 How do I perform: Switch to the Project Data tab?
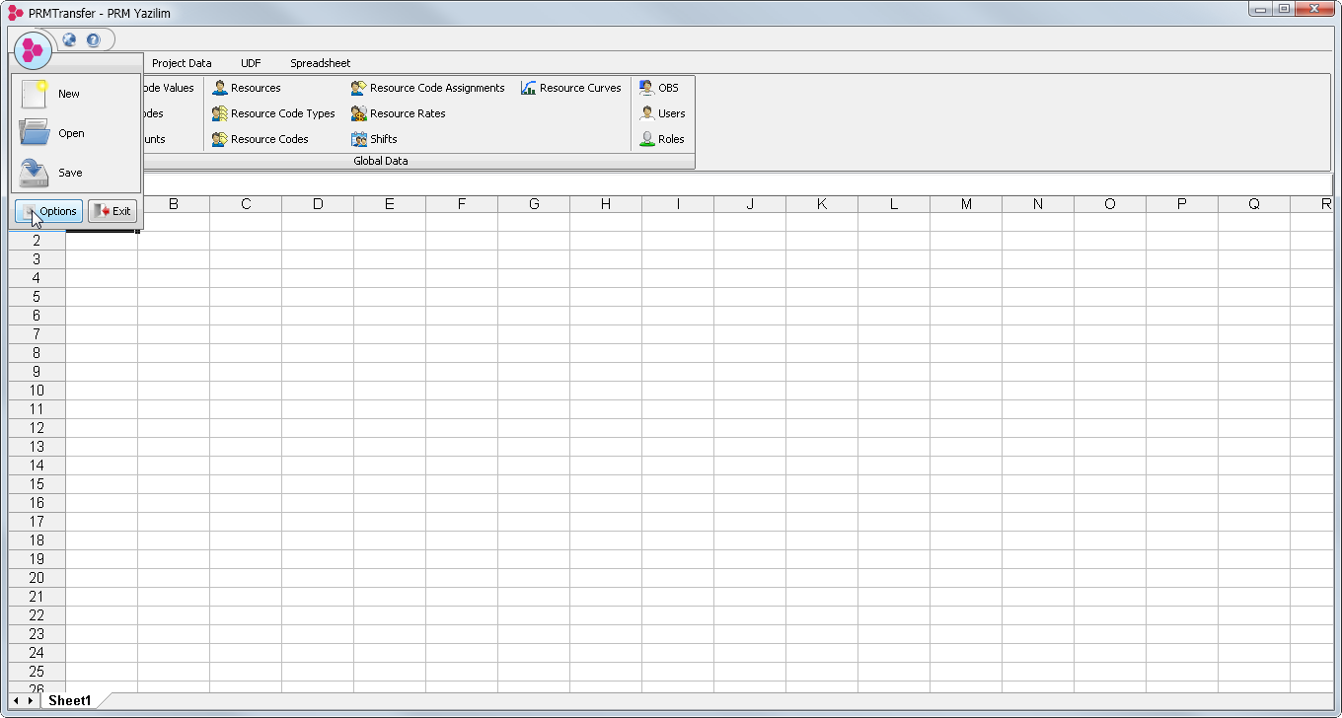coord(182,63)
